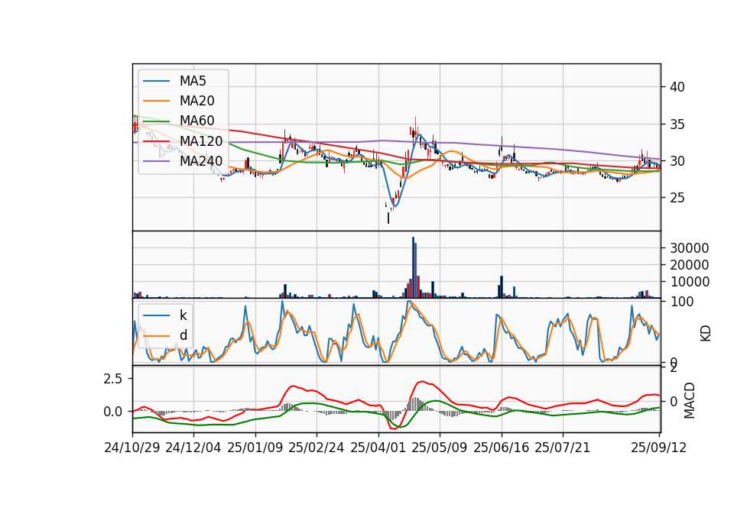Click the volume axis value 20000
The image size is (734, 527).
pos(689,265)
